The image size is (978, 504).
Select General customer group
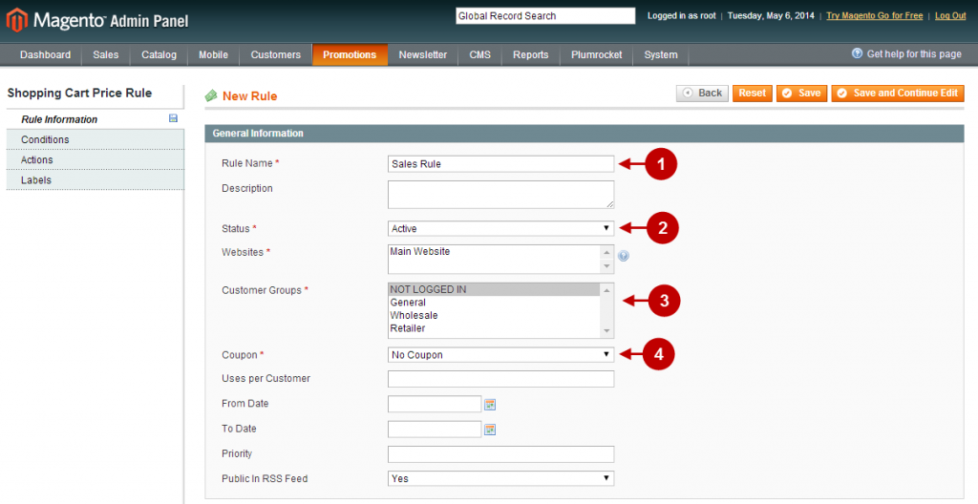click(495, 303)
